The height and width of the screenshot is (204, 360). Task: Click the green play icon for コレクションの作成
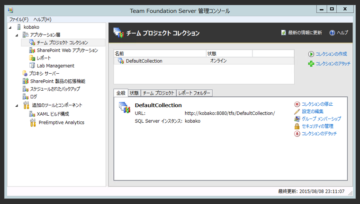coord(311,54)
